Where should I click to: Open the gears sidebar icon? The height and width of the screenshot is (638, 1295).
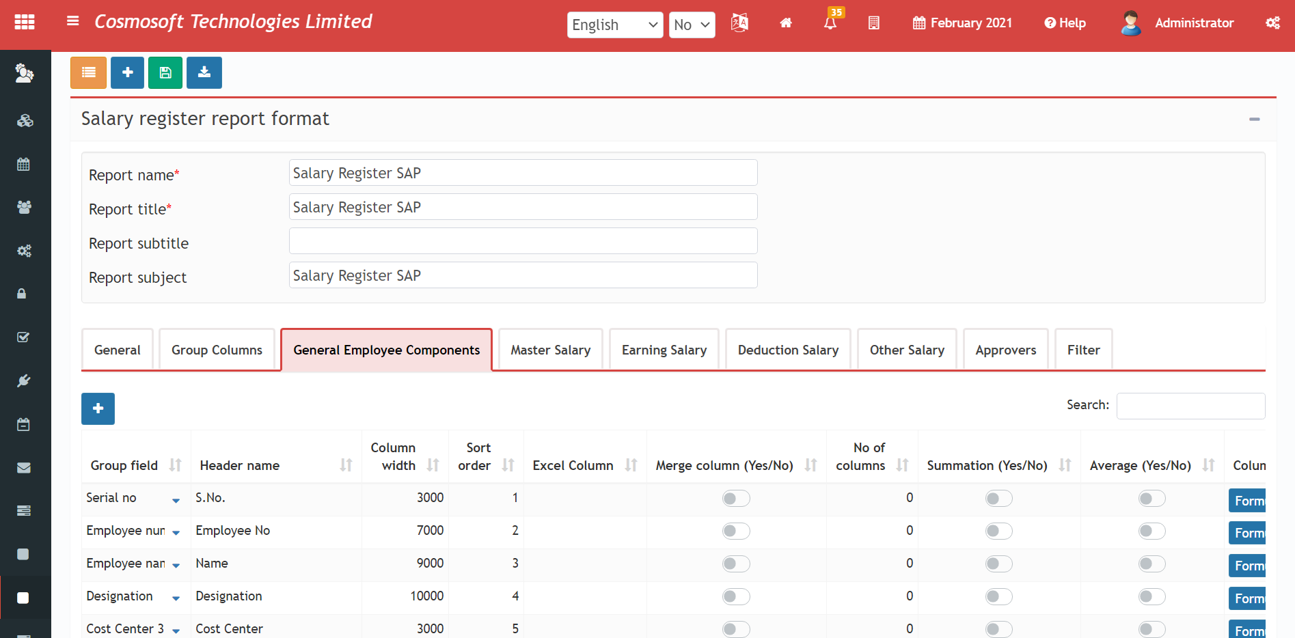pos(24,251)
